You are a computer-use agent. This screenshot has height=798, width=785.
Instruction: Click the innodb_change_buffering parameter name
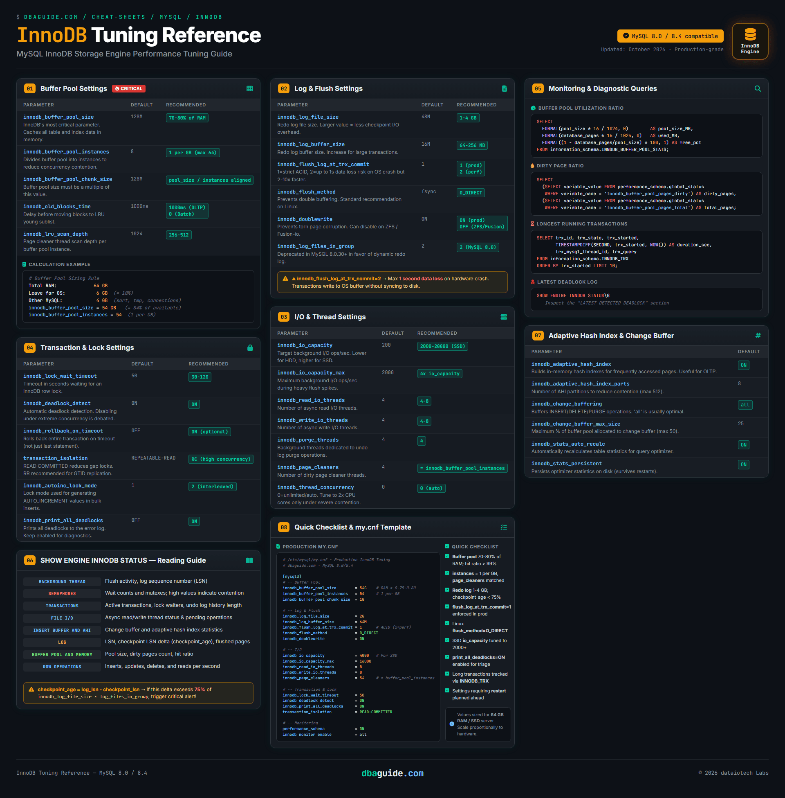coord(567,404)
